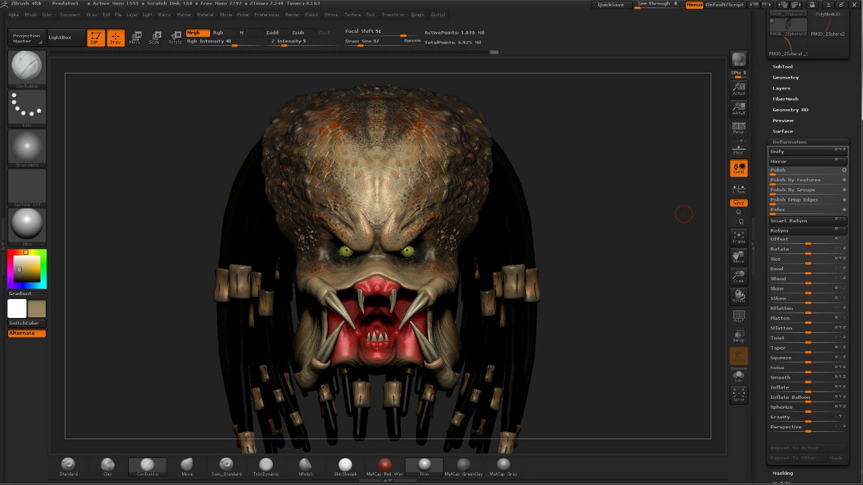Toggle Perspective (Persp) view
Viewport: 863px width, 485px height.
[739, 128]
